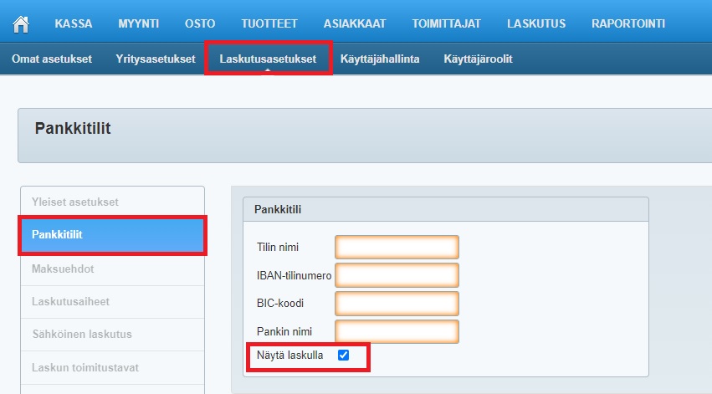Image resolution: width=712 pixels, height=394 pixels.
Task: Select the Laskutusasetukset tab
Action: click(x=268, y=59)
